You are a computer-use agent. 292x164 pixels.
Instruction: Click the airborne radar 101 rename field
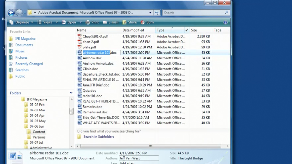102,53
